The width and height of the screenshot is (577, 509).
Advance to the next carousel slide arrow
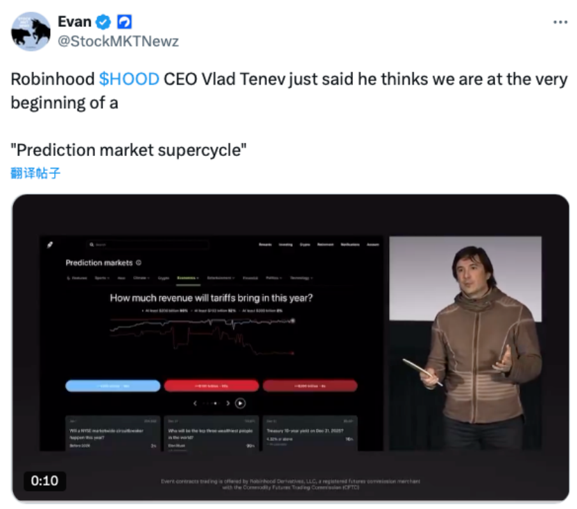[228, 404]
